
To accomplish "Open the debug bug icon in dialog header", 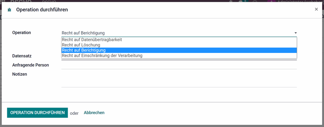I will (x=9, y=10).
